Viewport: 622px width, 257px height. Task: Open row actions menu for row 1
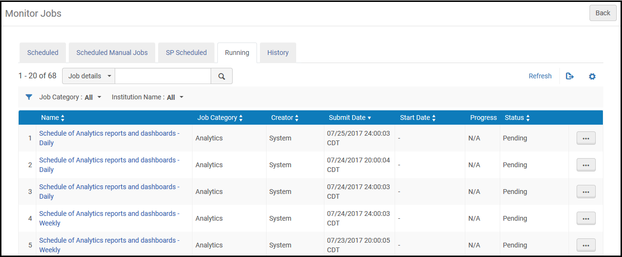586,138
